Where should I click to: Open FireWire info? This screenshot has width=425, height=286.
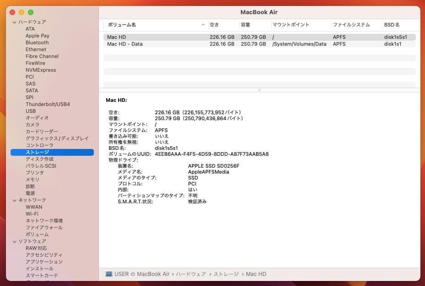35,63
